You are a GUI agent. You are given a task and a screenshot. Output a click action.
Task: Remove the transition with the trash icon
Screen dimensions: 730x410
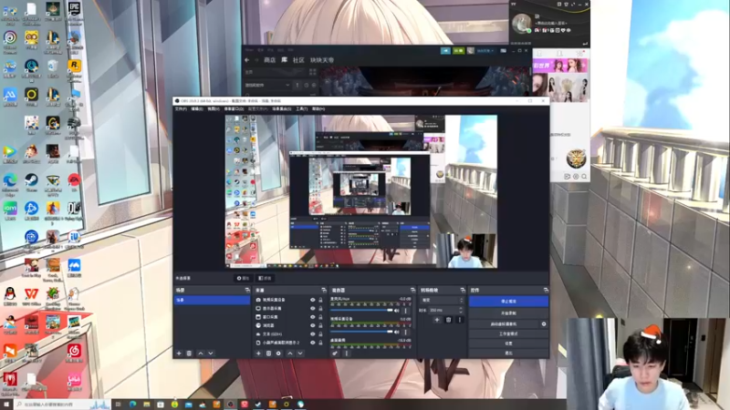[x=448, y=320]
